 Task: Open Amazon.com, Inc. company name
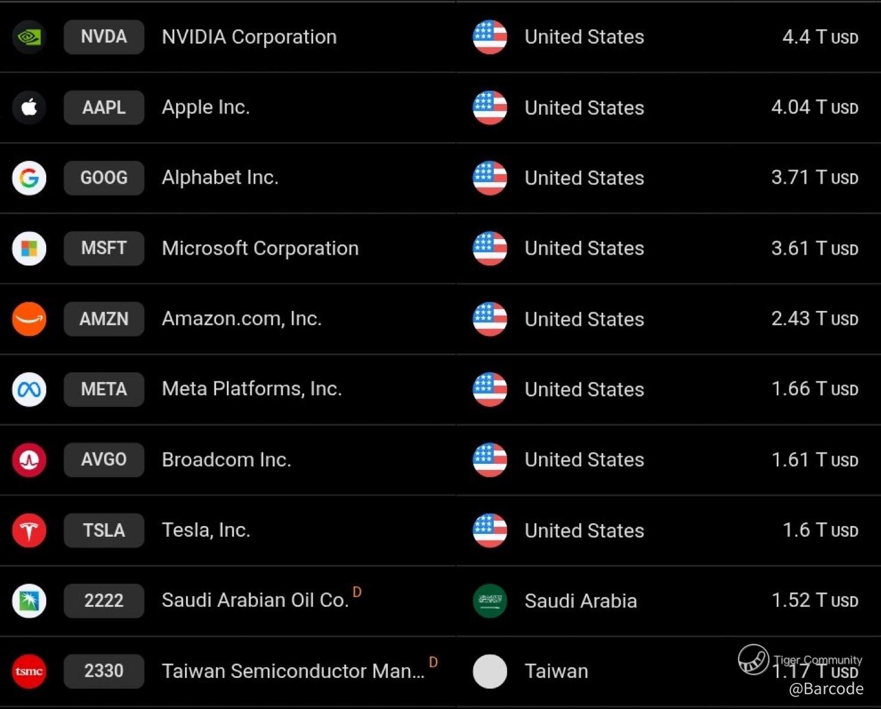(241, 319)
